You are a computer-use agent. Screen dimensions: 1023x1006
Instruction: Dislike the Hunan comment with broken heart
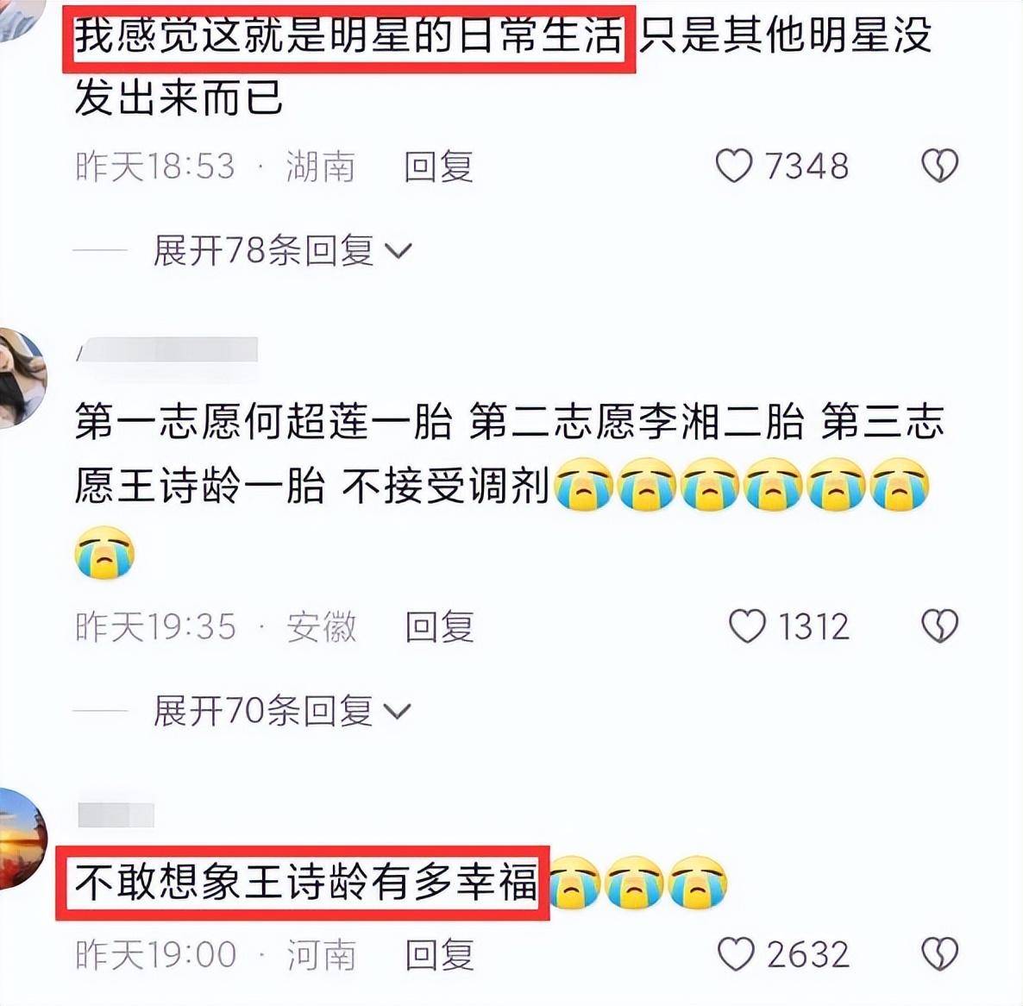click(939, 166)
